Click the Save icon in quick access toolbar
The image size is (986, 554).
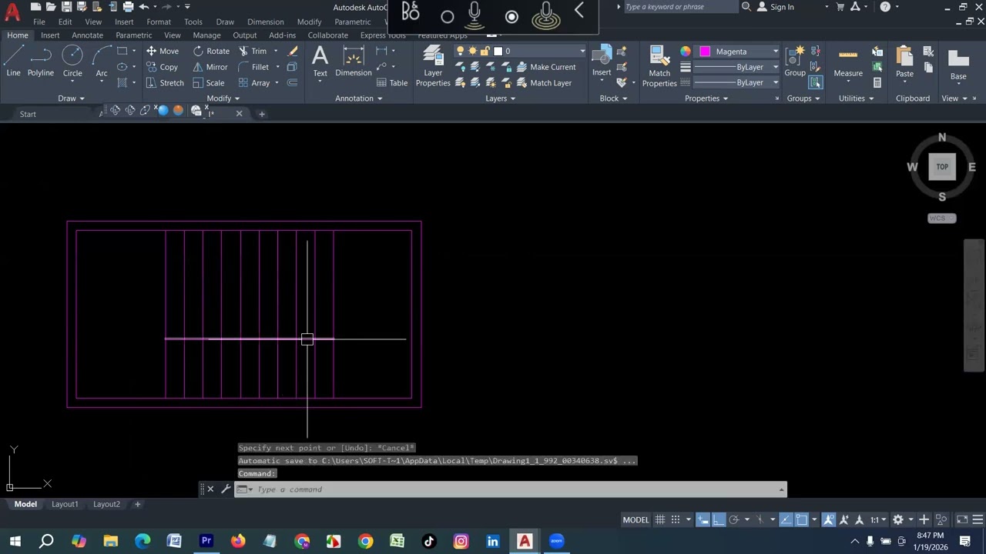coord(66,7)
